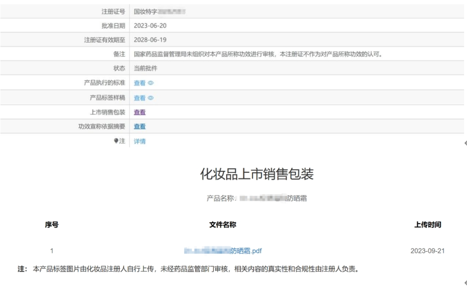Select the 备注 remark text about 国家药品监督管理局
The height and width of the screenshot is (290, 467).
tap(258, 54)
